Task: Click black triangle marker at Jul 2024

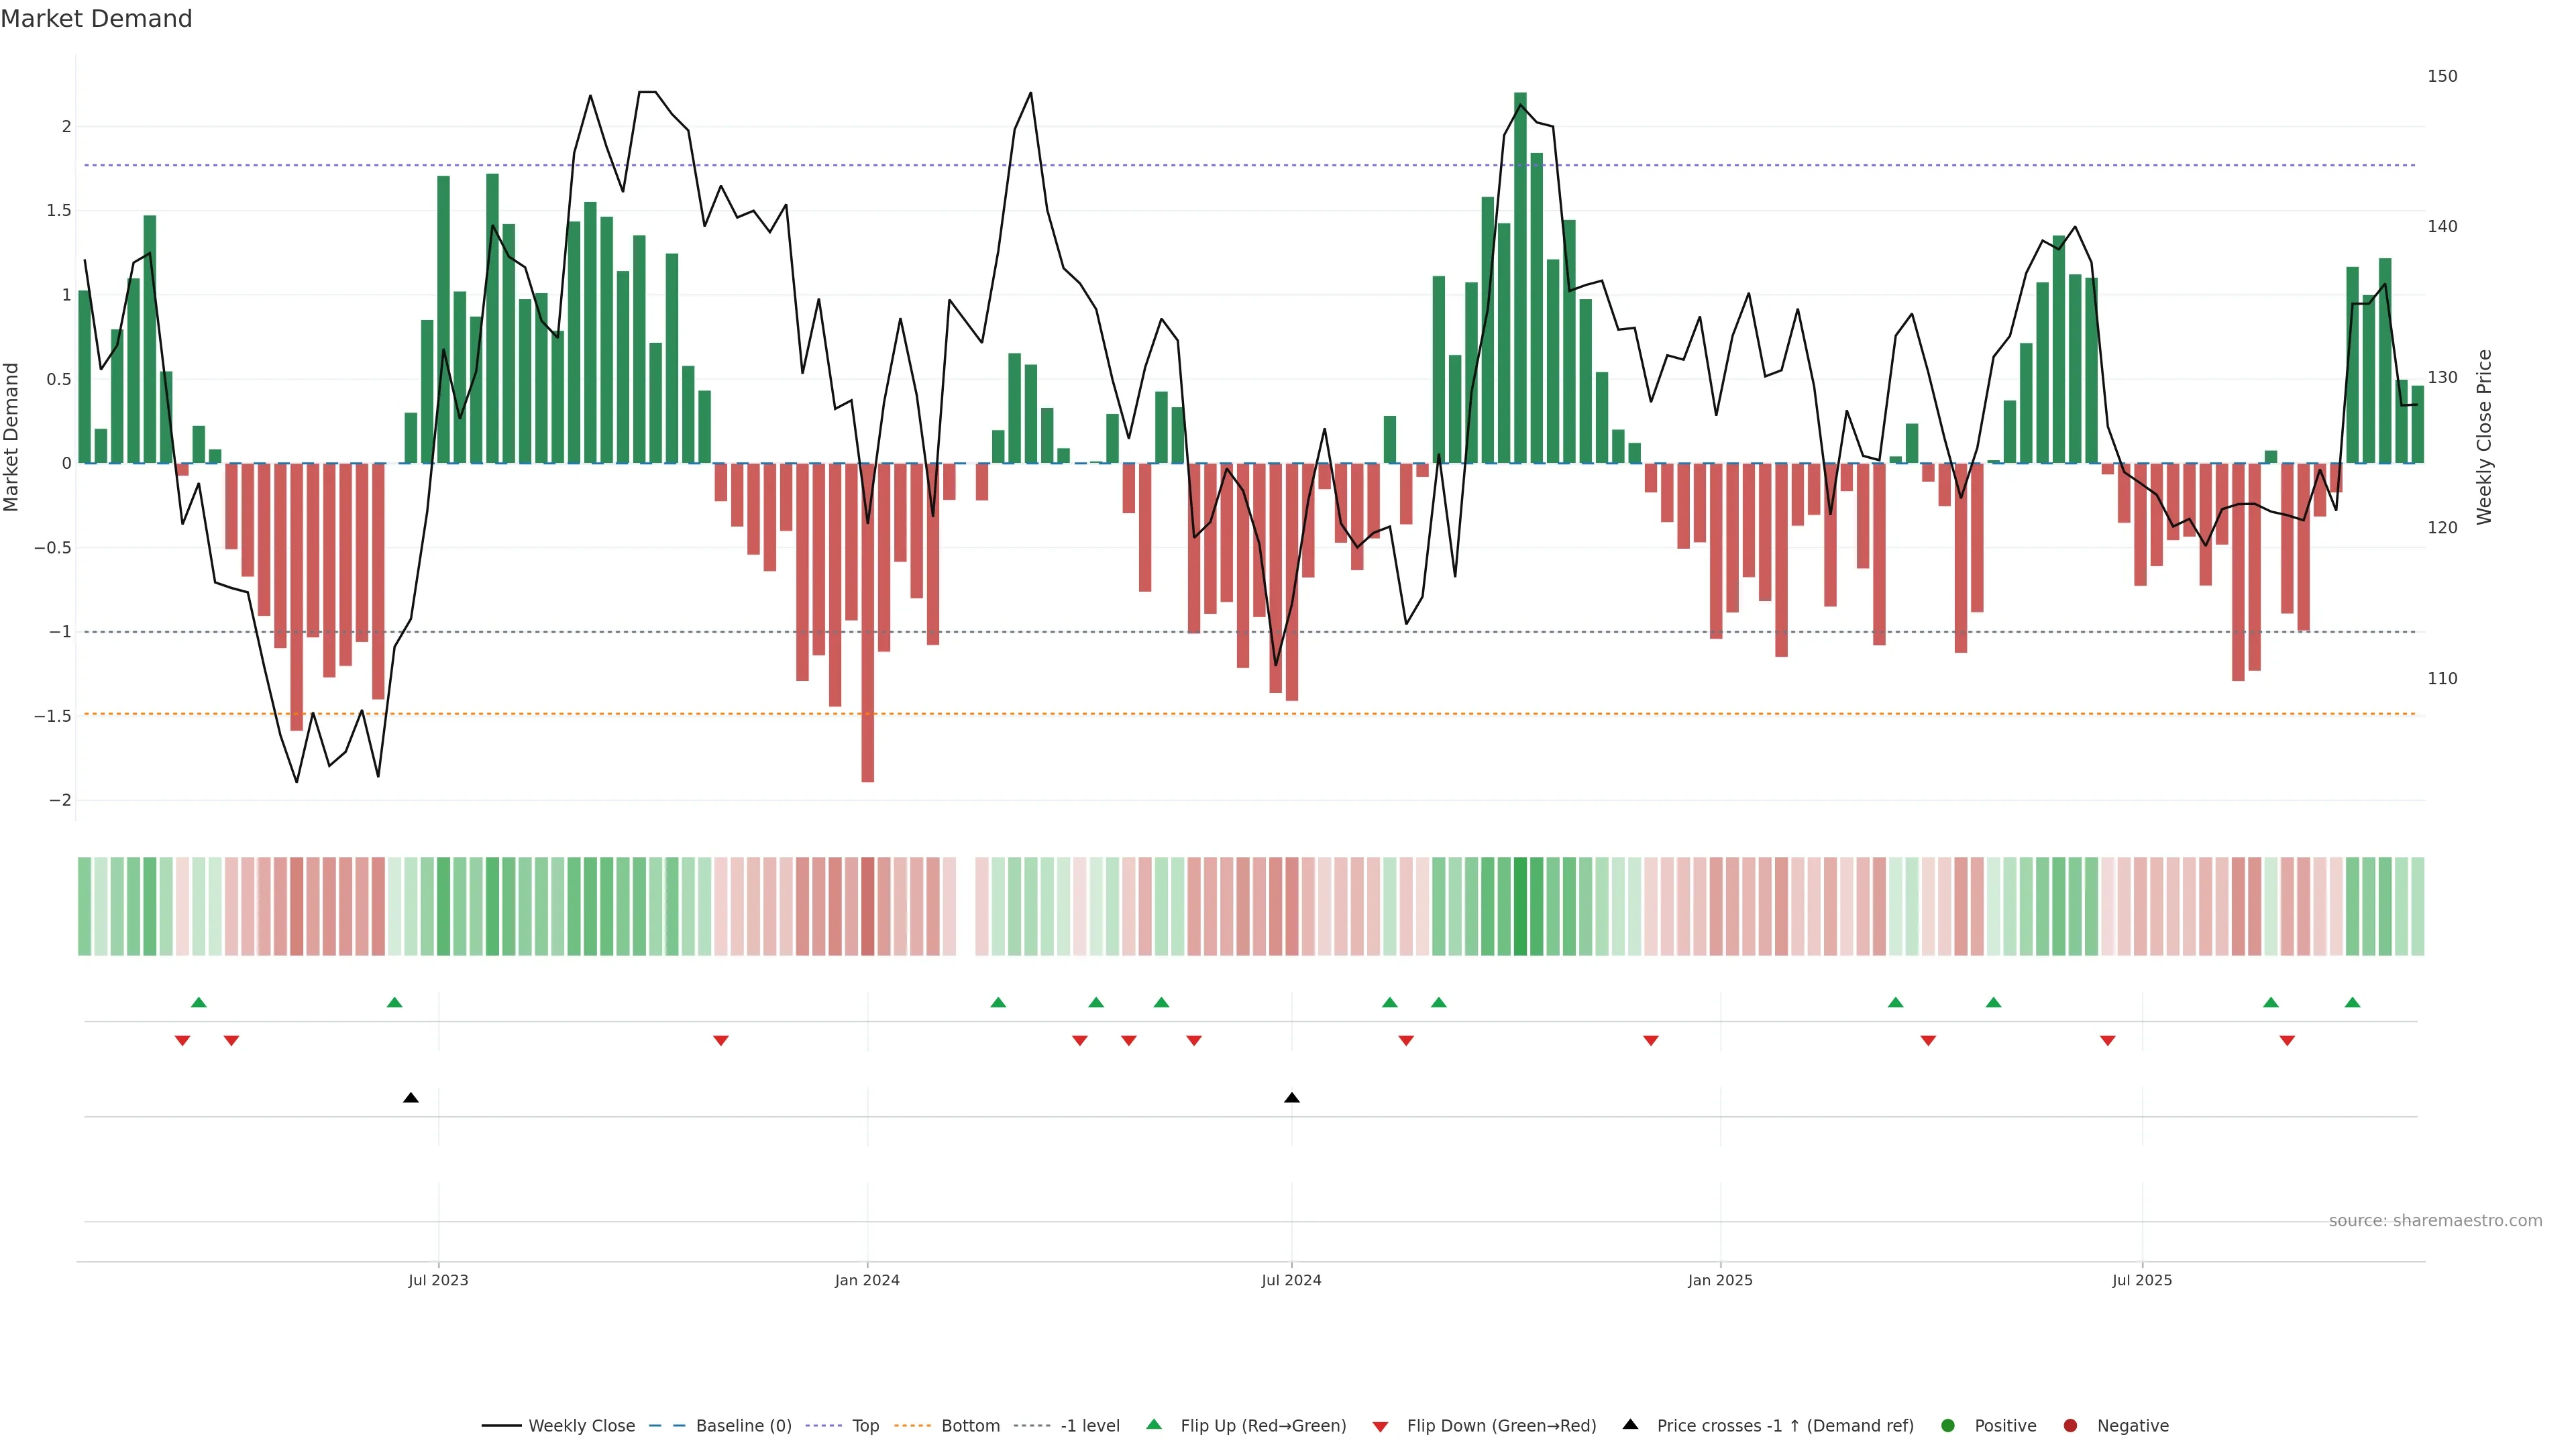Action: pos(1291,1098)
